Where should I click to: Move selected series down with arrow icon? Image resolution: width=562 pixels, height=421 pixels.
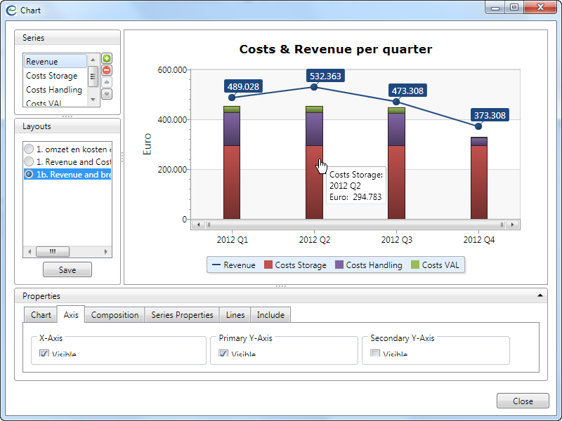[x=107, y=94]
